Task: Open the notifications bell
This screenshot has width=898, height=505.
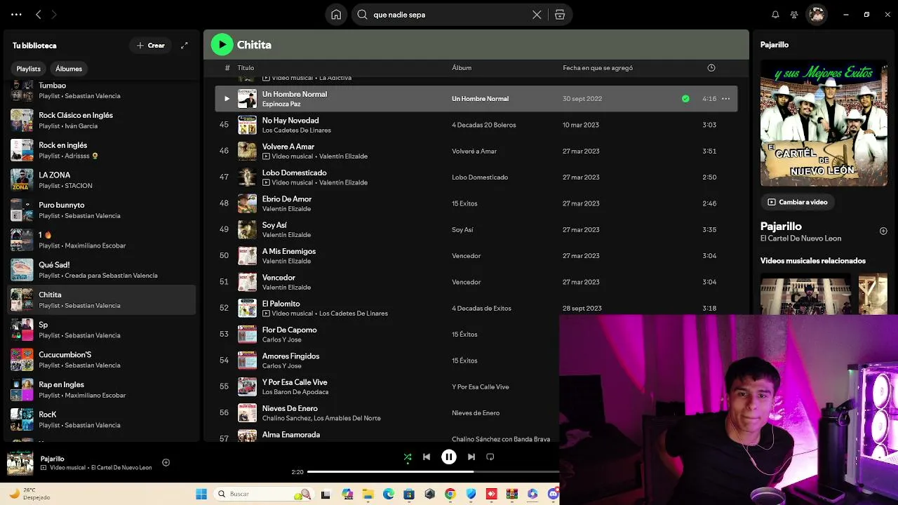Action: (775, 15)
